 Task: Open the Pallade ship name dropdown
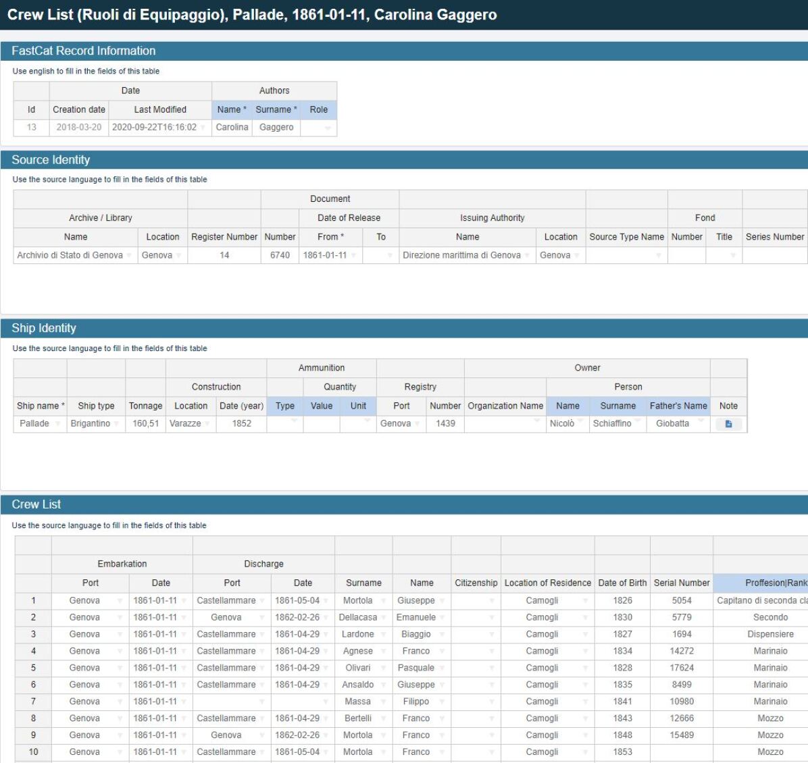click(x=57, y=424)
